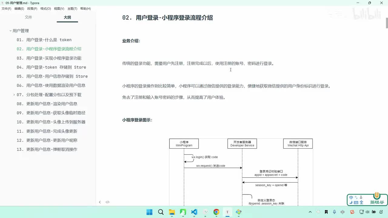Screen dimensions: 388x218
Task: Open the grey face app taskbar icon
Action: 206,212
